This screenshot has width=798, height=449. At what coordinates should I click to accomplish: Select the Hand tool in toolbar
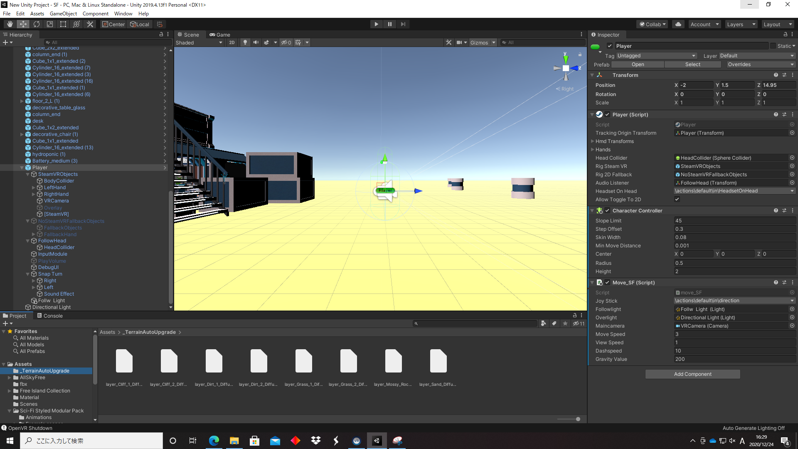click(x=10, y=24)
